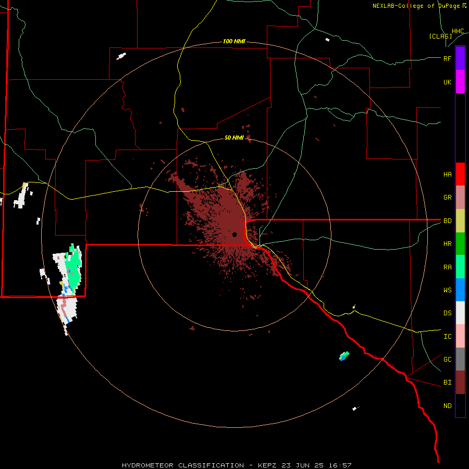Click the '50 NMI' range ring label
The width and height of the screenshot is (469, 469).
pos(234,138)
